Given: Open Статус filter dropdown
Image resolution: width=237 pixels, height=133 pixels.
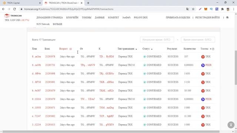Looking at the screenshot, I should click(x=151, y=49).
